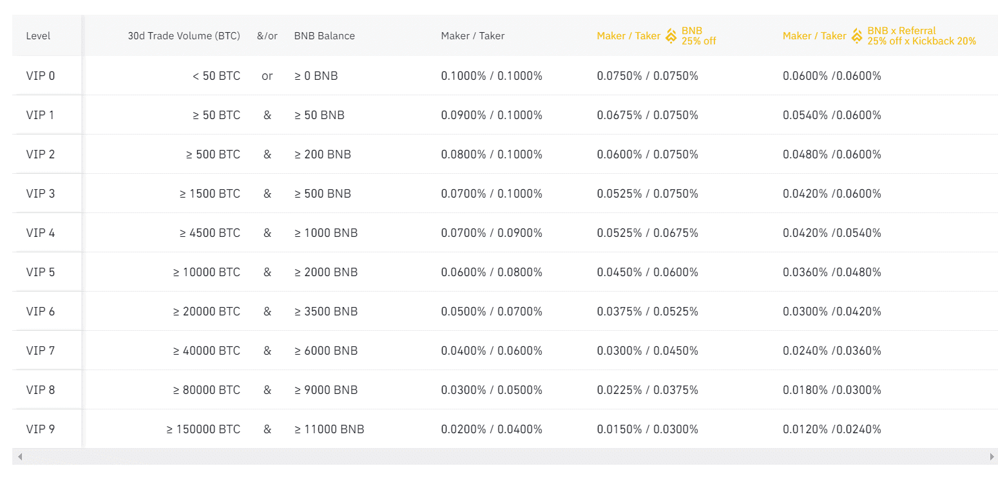Click the '≥ 150000 BTC' volume cell
The image size is (998, 477).
tap(204, 429)
